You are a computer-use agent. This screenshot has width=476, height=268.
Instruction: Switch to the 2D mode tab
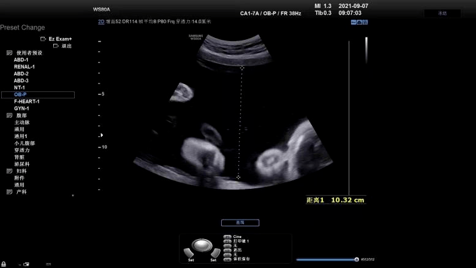point(101,21)
